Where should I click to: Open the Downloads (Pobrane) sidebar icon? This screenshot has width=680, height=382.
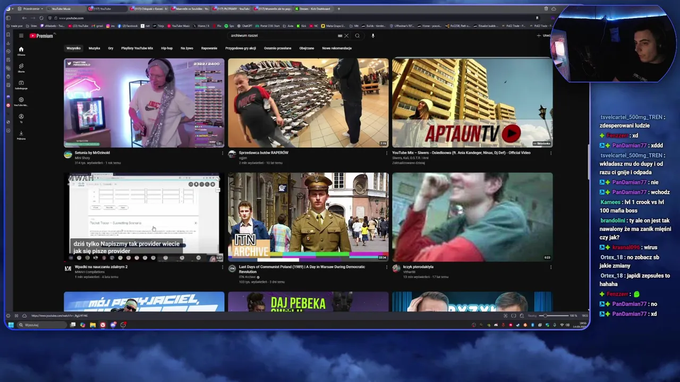point(21,135)
